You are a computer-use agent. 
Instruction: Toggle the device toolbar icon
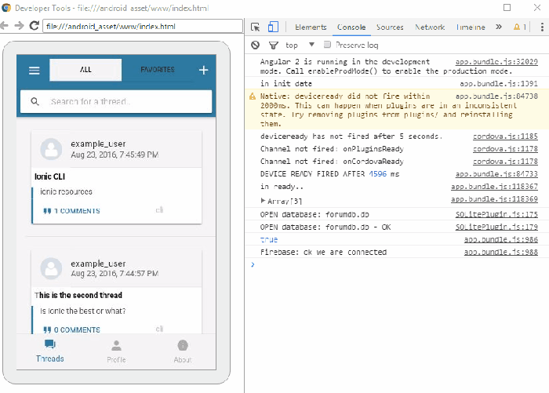273,27
